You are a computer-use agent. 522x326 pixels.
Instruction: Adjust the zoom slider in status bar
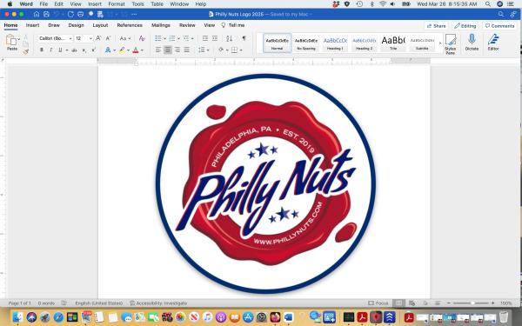[471, 303]
